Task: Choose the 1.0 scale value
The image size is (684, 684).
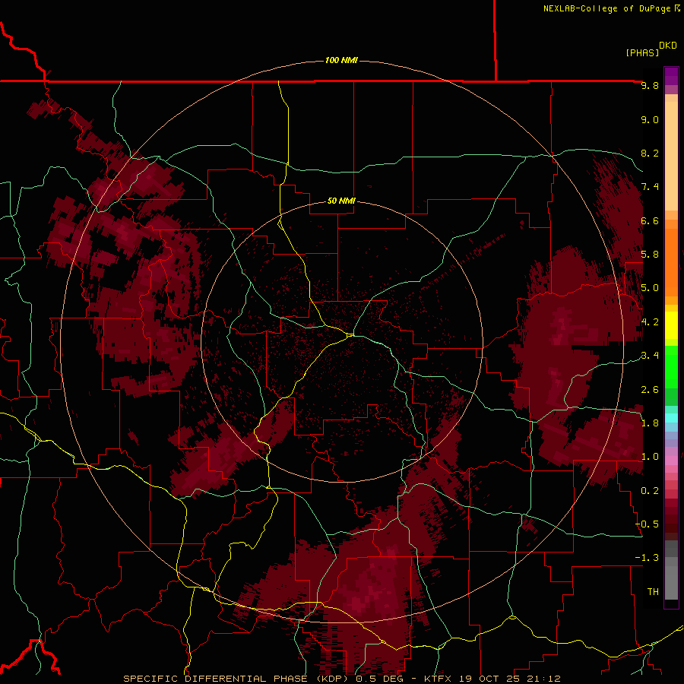Action: click(650, 456)
